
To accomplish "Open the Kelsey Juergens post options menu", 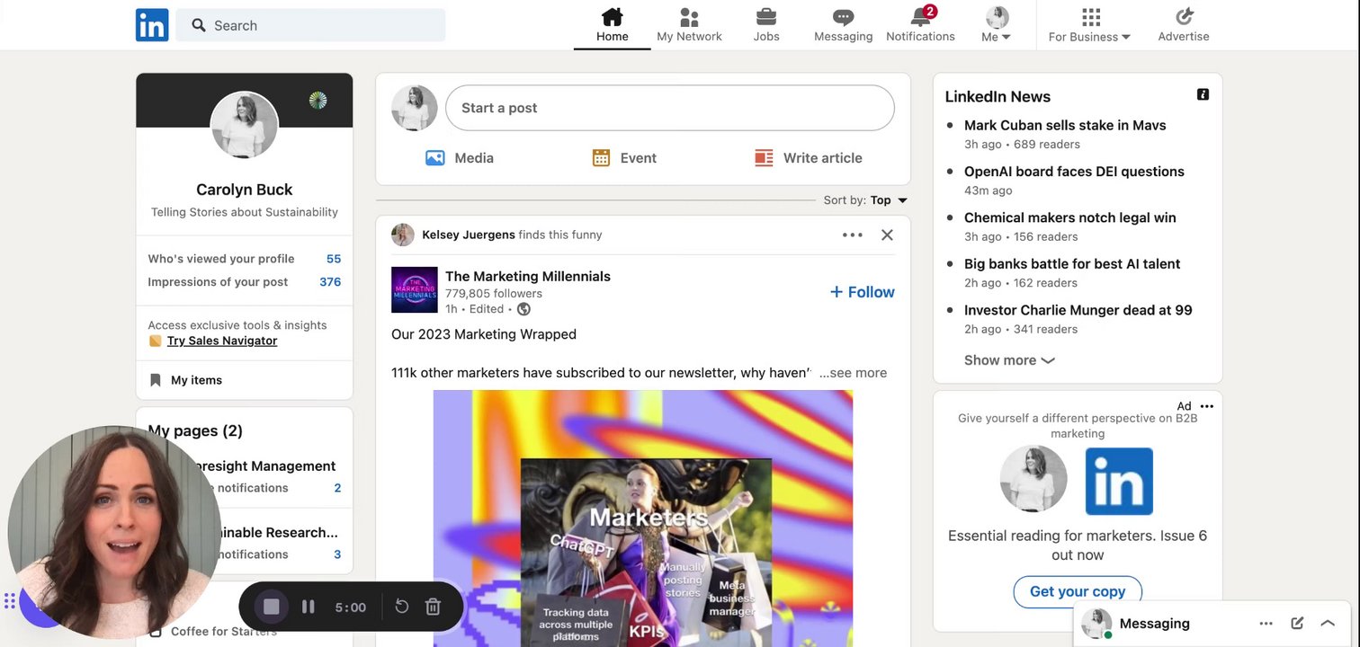I will click(x=853, y=235).
